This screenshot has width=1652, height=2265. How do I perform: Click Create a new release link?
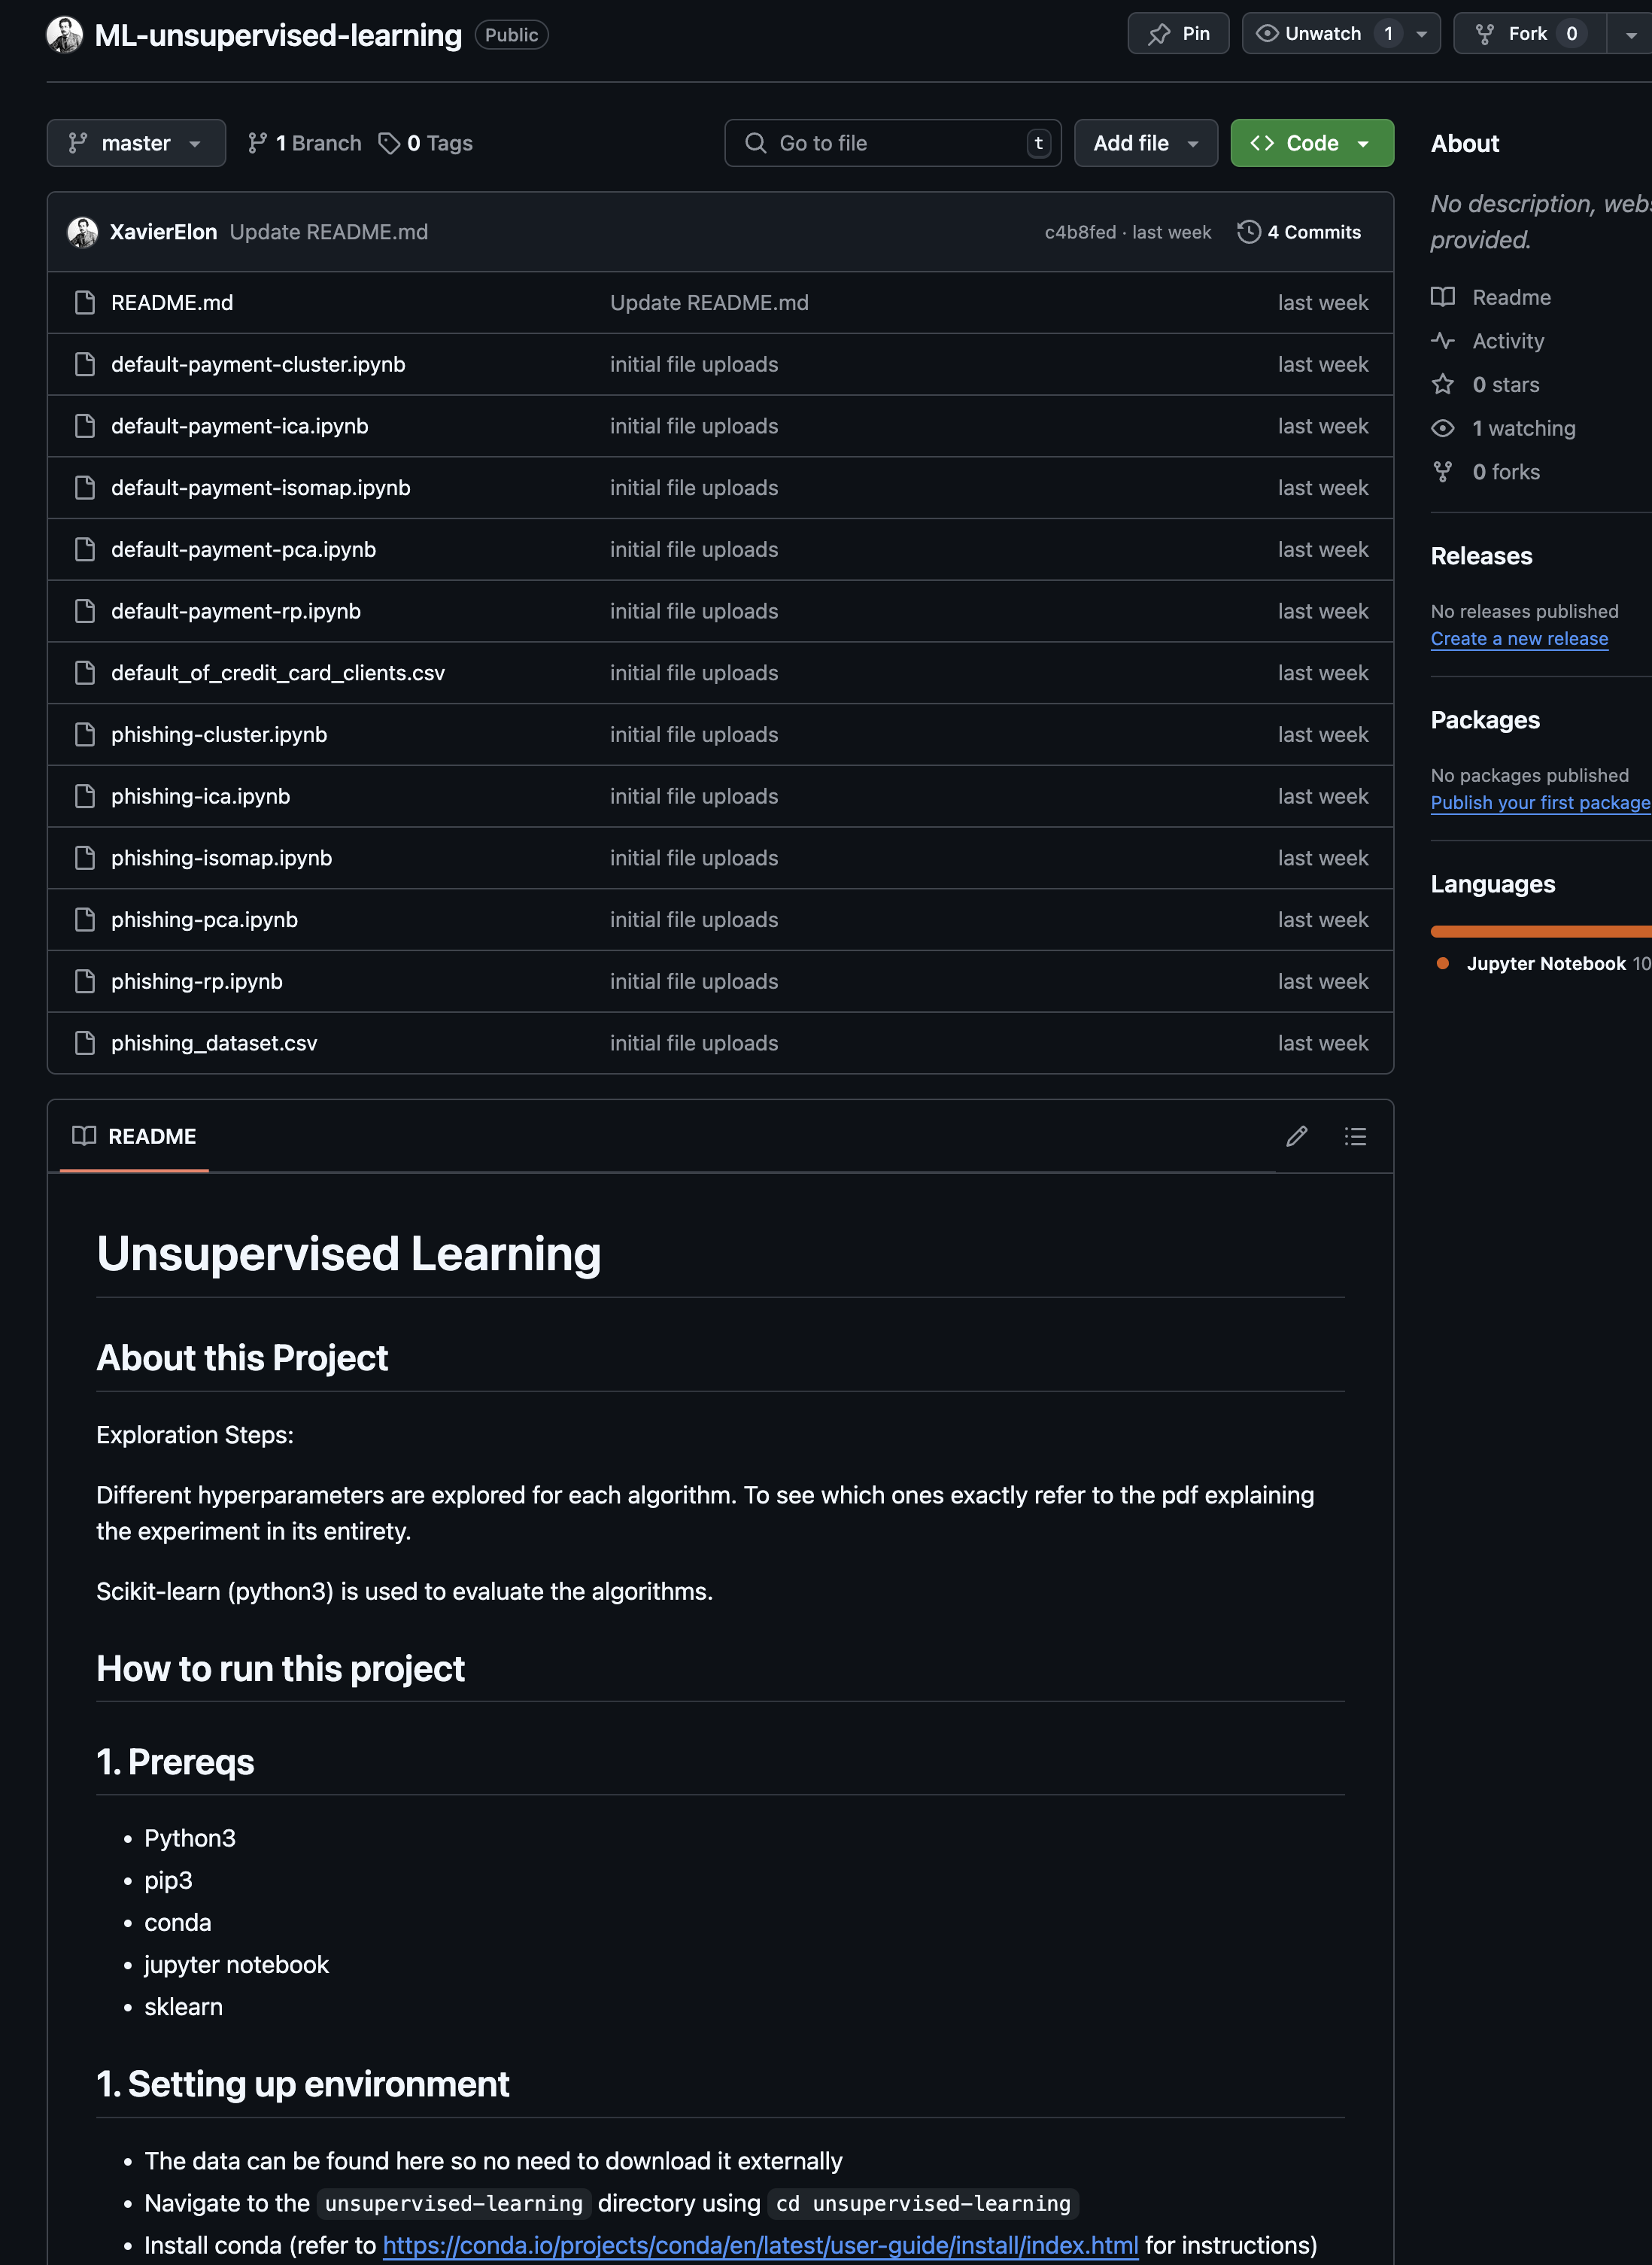coord(1519,638)
